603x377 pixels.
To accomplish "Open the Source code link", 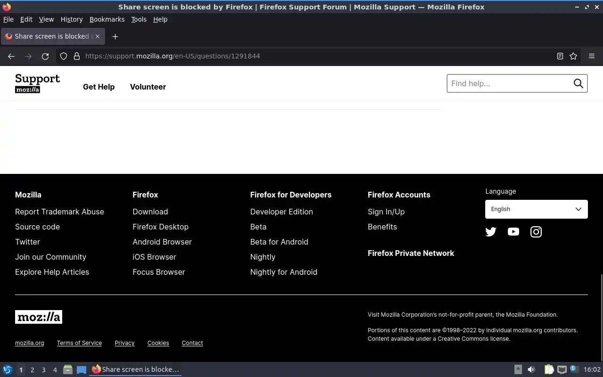I will pyautogui.click(x=37, y=227).
